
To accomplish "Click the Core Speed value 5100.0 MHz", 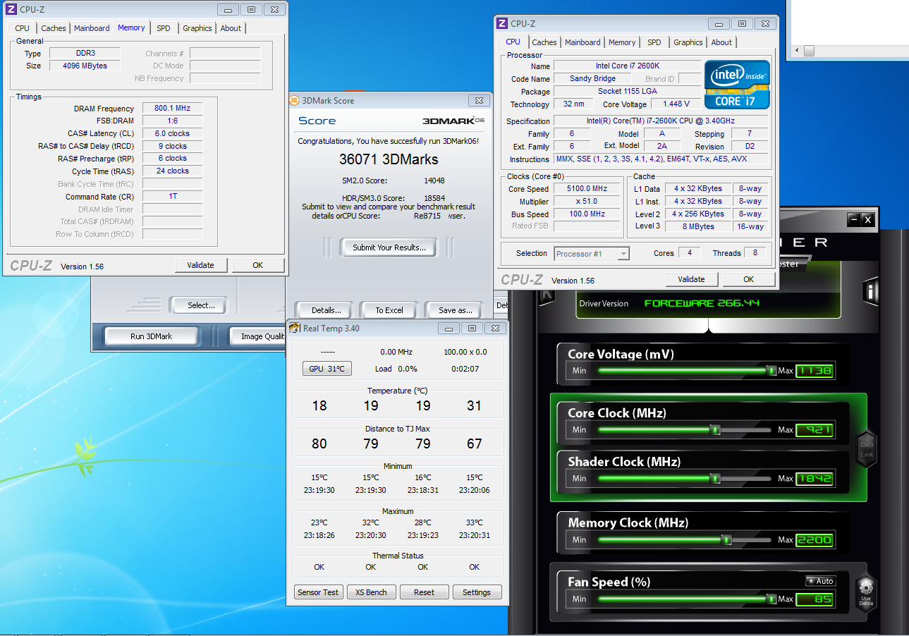I will point(587,189).
